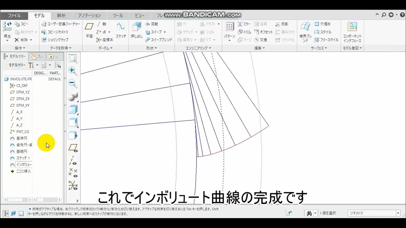Open User-Defined Feature (ユーザー定義フィーチャー)

pyautogui.click(x=61, y=24)
